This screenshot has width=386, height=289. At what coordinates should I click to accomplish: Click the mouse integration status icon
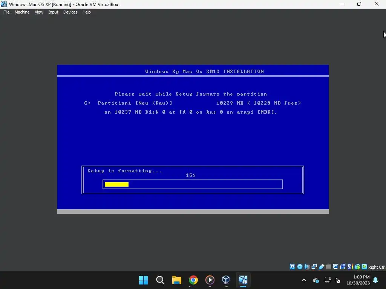(x=357, y=267)
